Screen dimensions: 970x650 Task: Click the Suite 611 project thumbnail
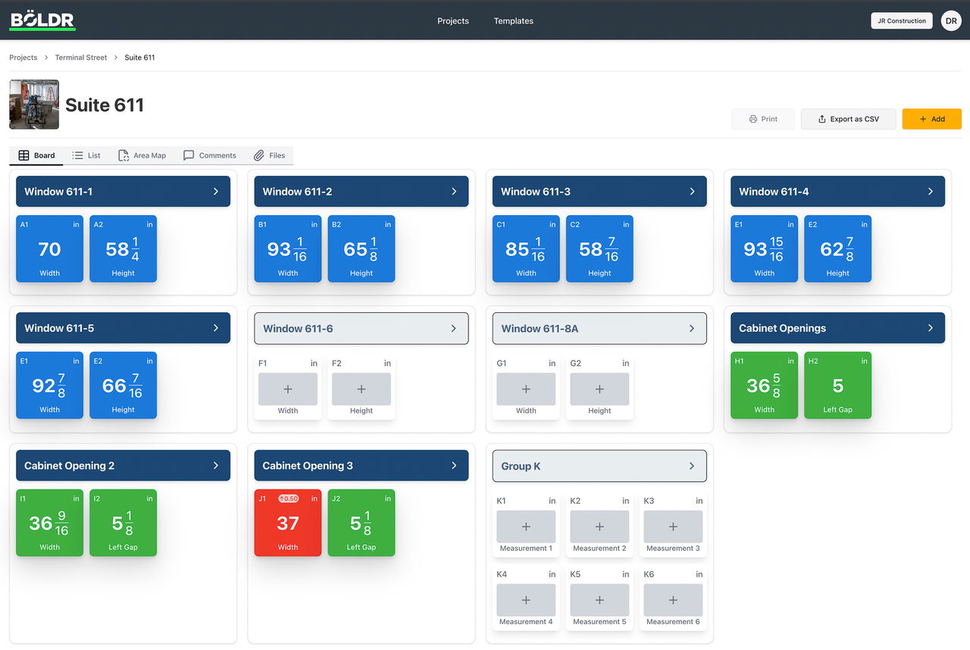coord(34,105)
